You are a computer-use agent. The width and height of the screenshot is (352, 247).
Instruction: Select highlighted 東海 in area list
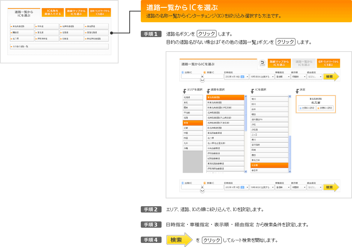pos(193,123)
